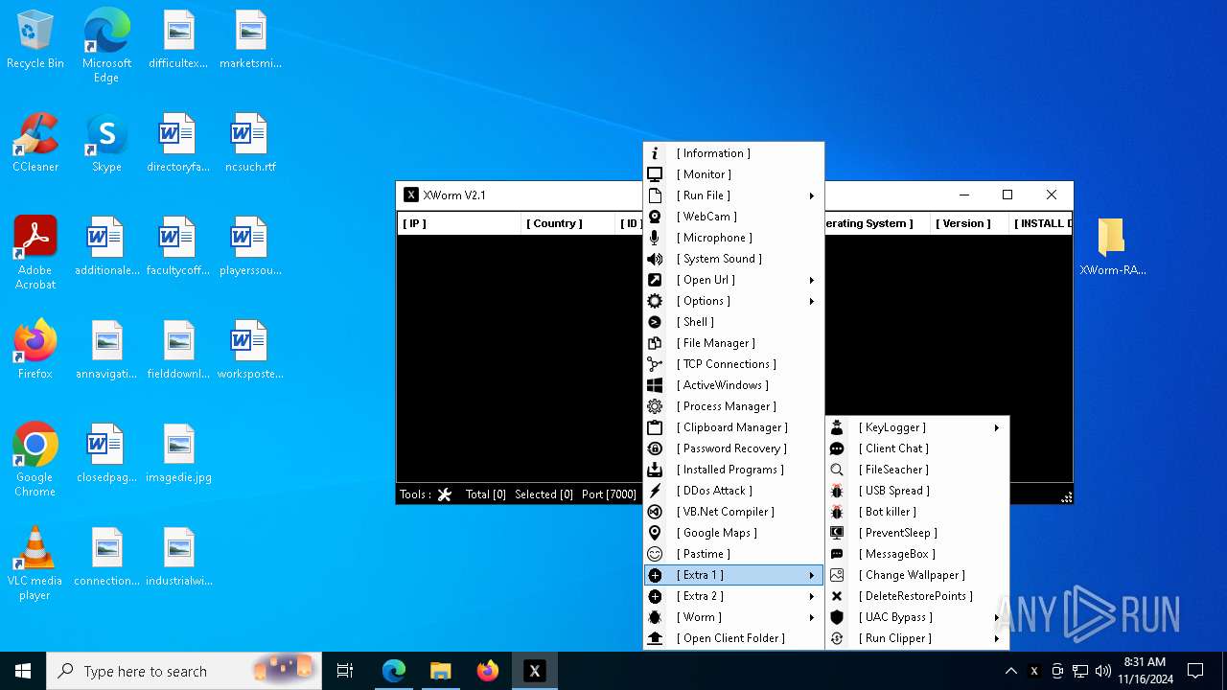Screen dimensions: 1227x690
Task: Click the Selected [0] status bar text
Action: 544,494
